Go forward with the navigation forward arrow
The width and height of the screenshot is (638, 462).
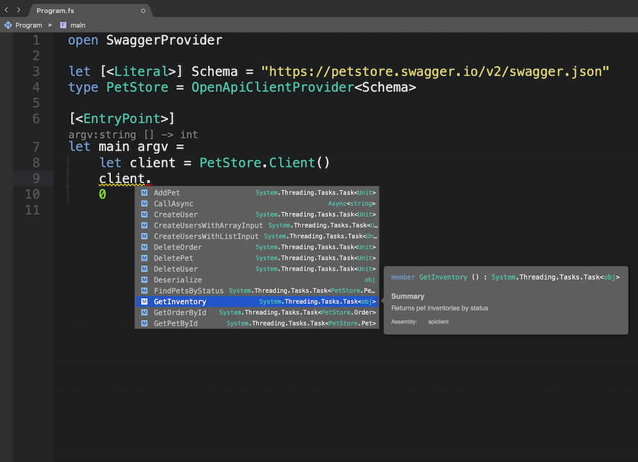pyautogui.click(x=18, y=10)
